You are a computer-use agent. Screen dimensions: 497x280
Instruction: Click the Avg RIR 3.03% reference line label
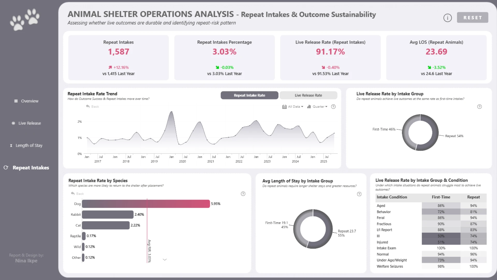pos(149,251)
